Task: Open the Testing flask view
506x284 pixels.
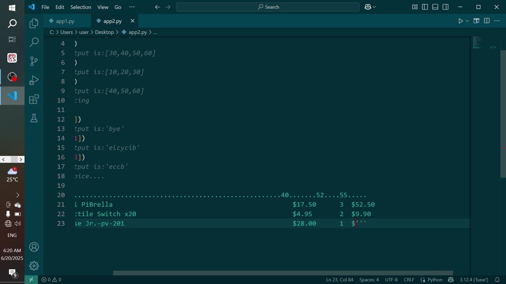Action: pos(34,118)
